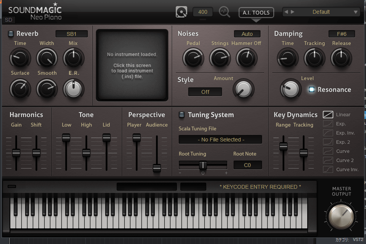This screenshot has width=366, height=244.
Task: Open the Scala tuning file selector
Action: tap(220, 140)
